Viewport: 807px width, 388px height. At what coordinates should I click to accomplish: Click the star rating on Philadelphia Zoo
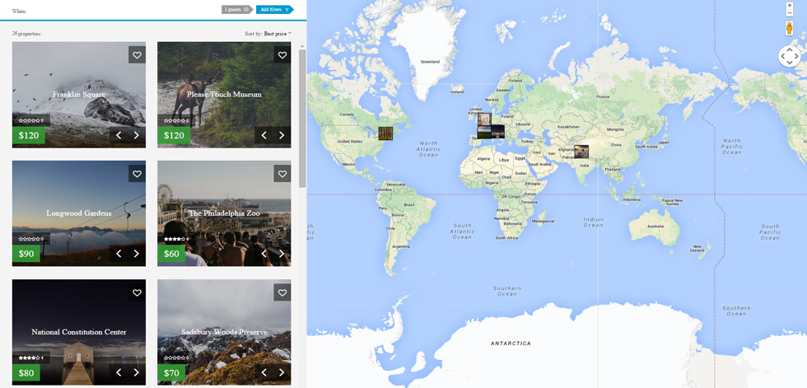tap(176, 239)
